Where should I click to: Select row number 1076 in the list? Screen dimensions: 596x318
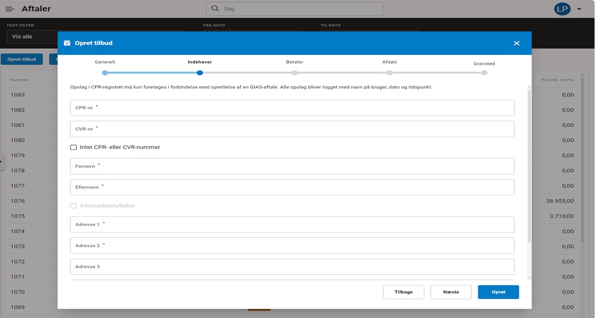tap(18, 201)
